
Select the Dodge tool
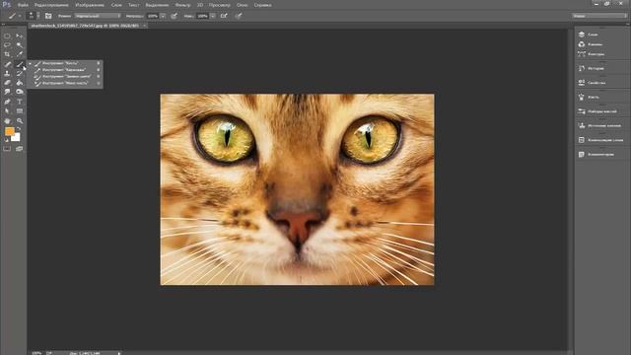(x=20, y=92)
